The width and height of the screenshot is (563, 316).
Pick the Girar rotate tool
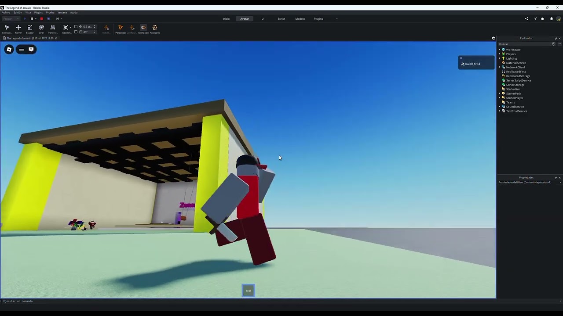point(41,29)
